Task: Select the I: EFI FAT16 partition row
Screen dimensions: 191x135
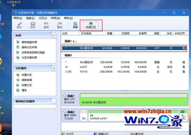Action: 124,72
